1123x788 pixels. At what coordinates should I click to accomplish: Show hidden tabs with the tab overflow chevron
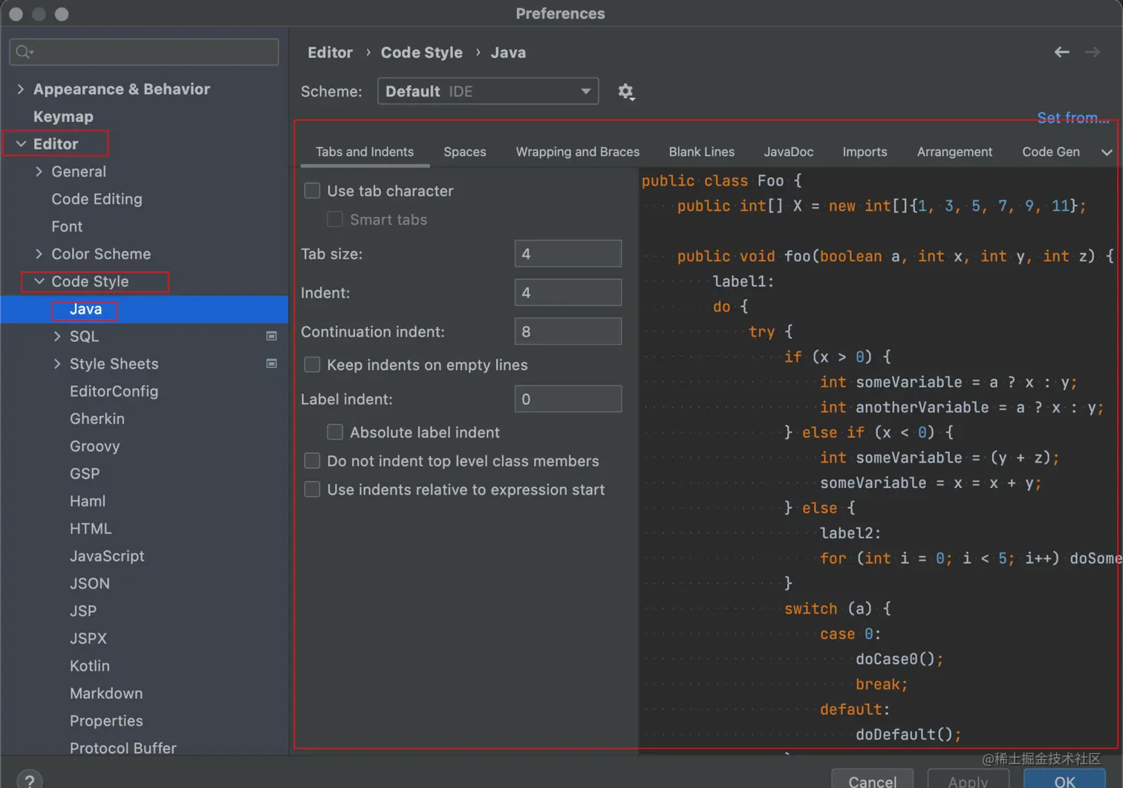[1107, 152]
